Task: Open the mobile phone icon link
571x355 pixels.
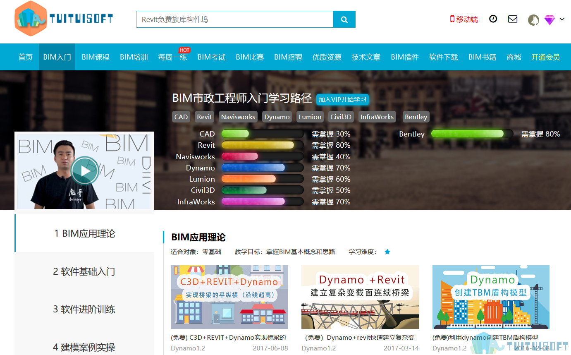Action: pos(464,19)
